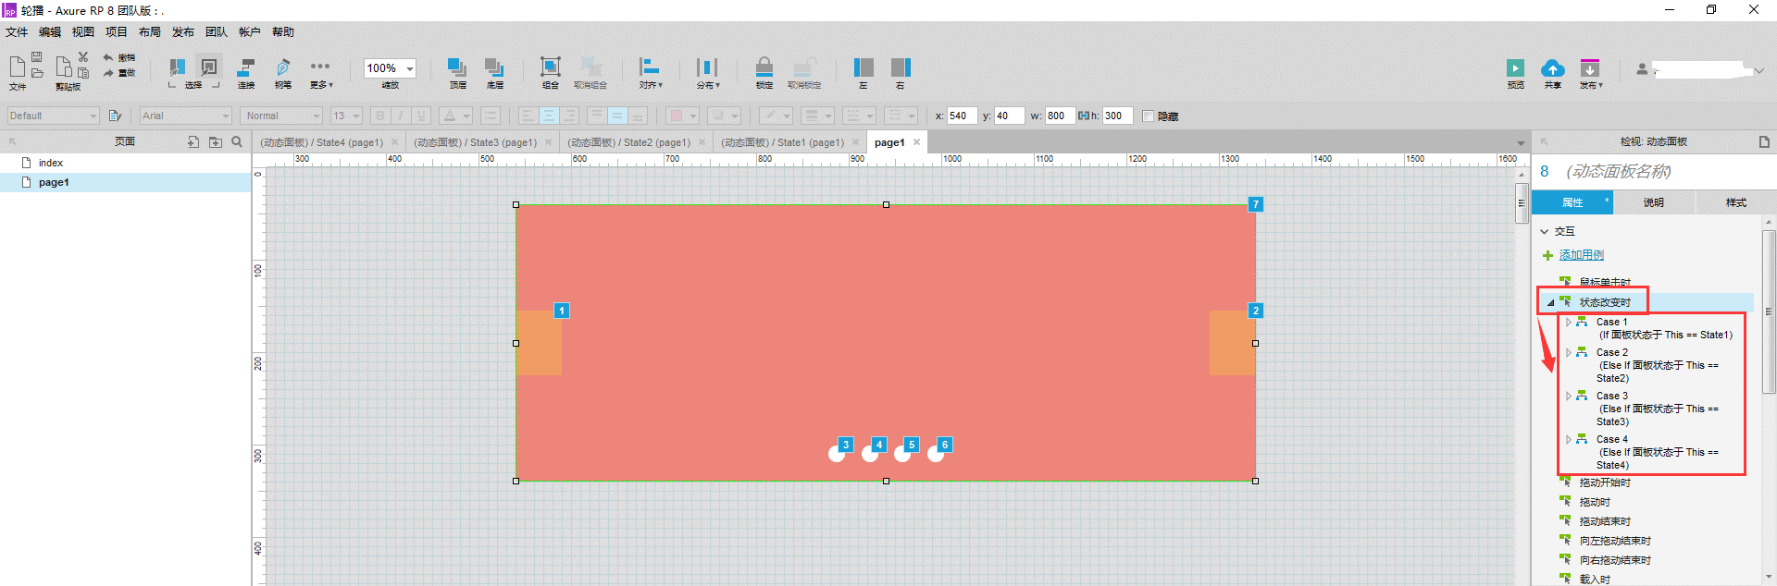Toggle bold text formatting
The width and height of the screenshot is (1777, 586).
[379, 116]
